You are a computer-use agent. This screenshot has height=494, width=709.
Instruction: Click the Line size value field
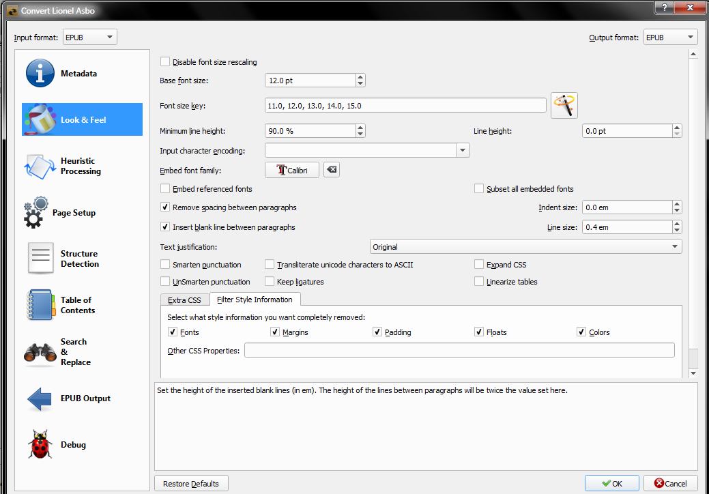click(x=627, y=227)
